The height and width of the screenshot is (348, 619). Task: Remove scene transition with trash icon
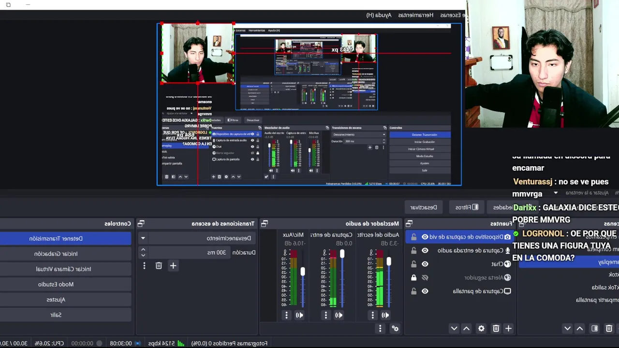click(x=159, y=265)
